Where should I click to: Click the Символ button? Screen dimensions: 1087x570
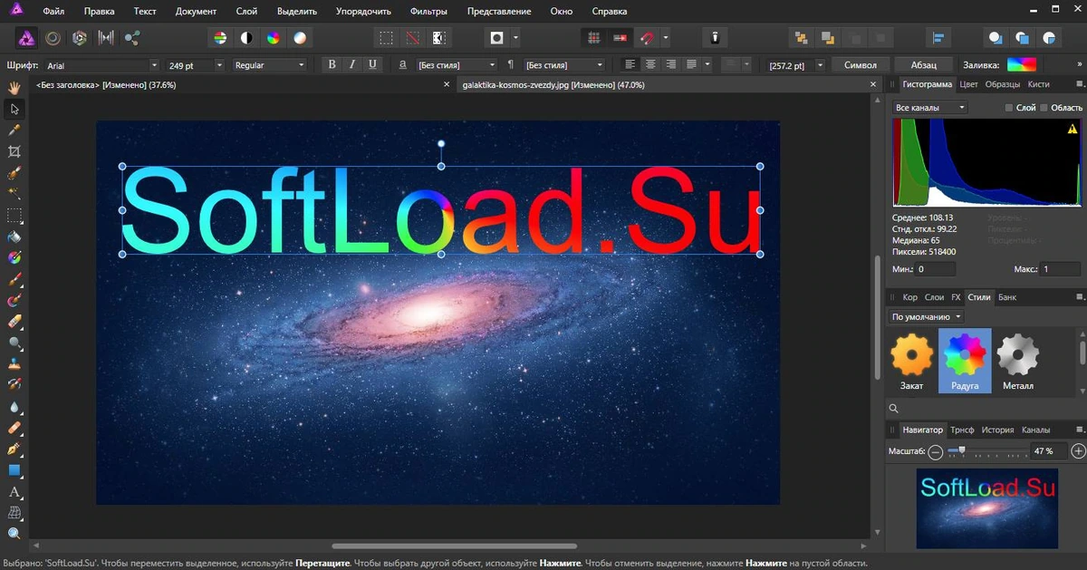(860, 65)
